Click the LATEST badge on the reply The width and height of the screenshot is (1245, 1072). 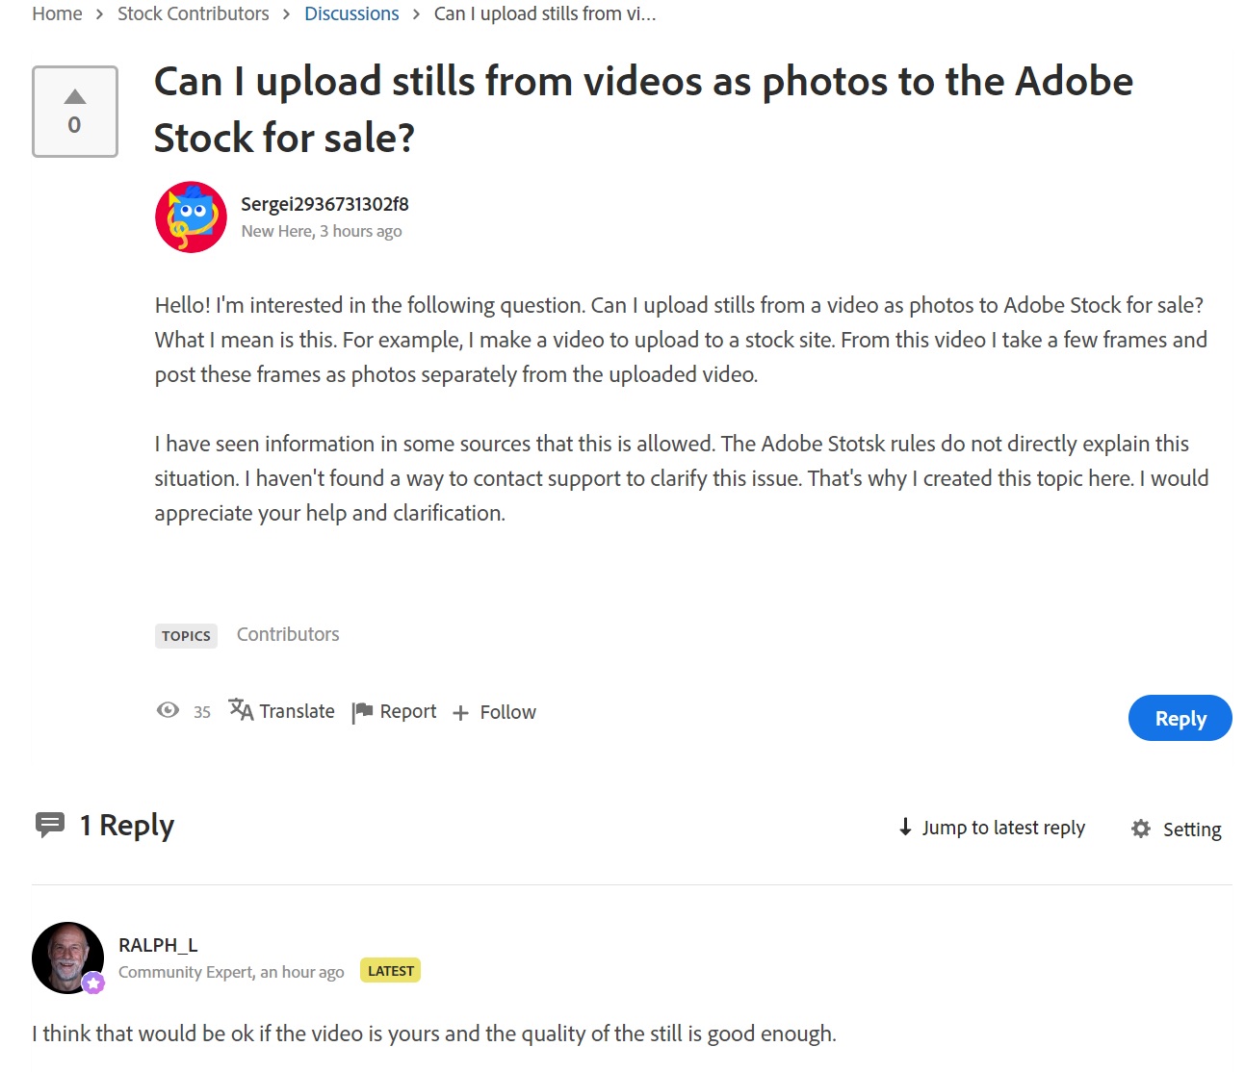[x=391, y=970]
